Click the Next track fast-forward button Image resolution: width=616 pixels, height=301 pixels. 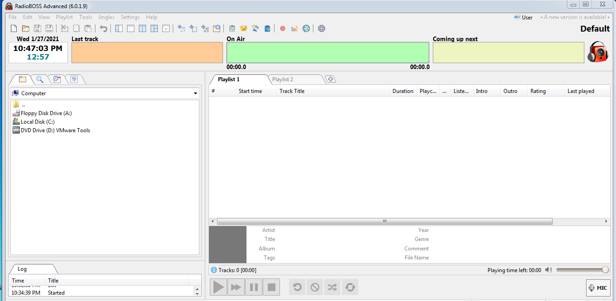[236, 287]
